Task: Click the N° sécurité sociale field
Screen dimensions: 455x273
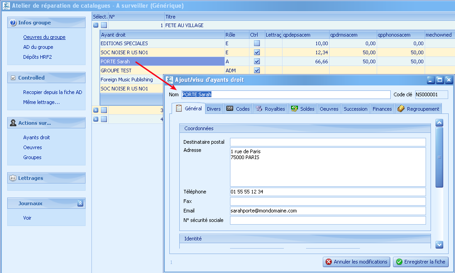Action: point(328,220)
